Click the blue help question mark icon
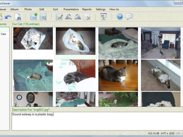Screen dimensions: 183x137 [120, 17]
